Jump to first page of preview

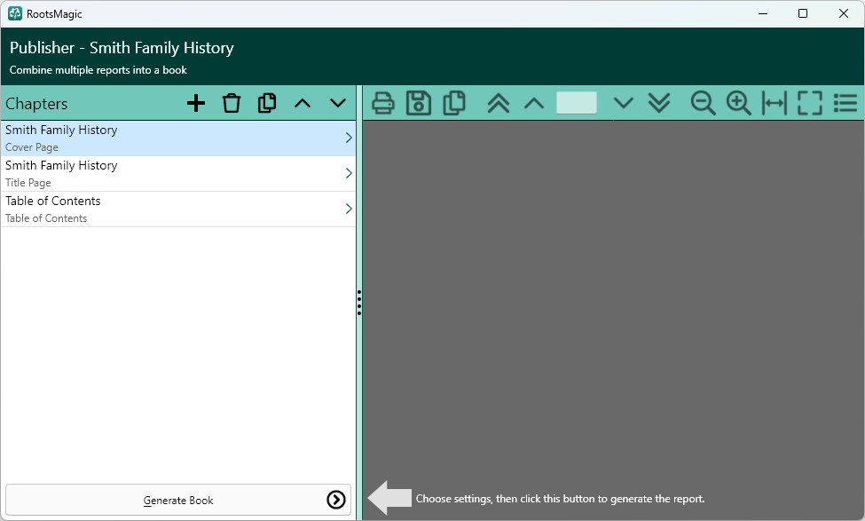(498, 103)
